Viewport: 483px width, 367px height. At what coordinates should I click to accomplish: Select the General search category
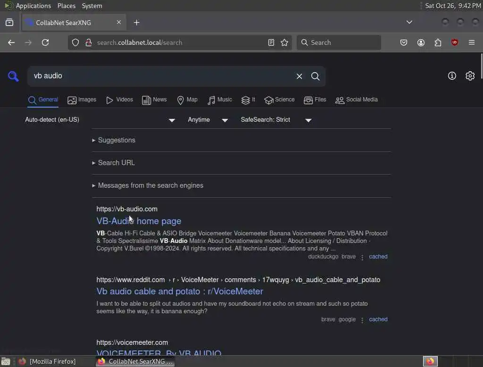pyautogui.click(x=43, y=100)
